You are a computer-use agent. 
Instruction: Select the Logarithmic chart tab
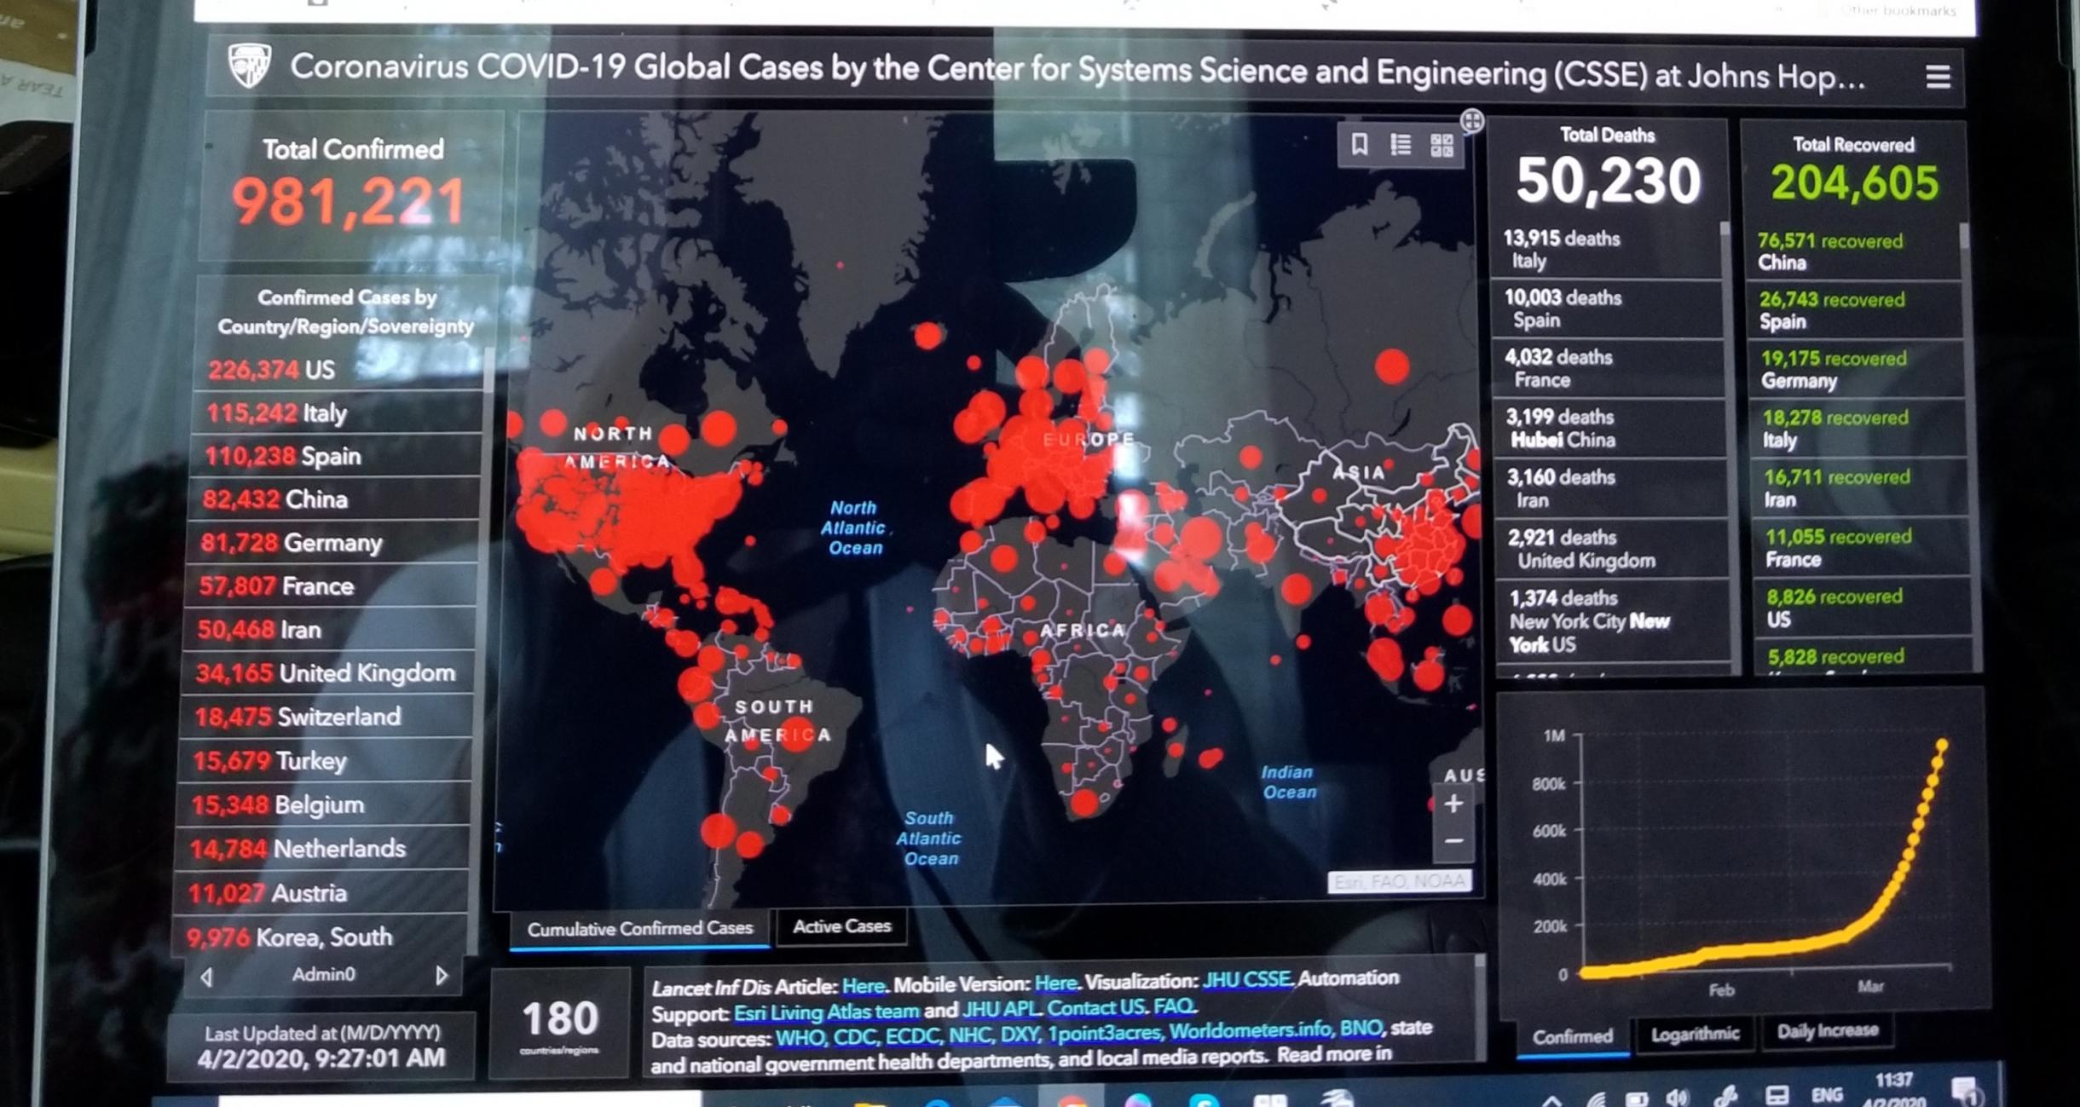tap(1695, 1034)
